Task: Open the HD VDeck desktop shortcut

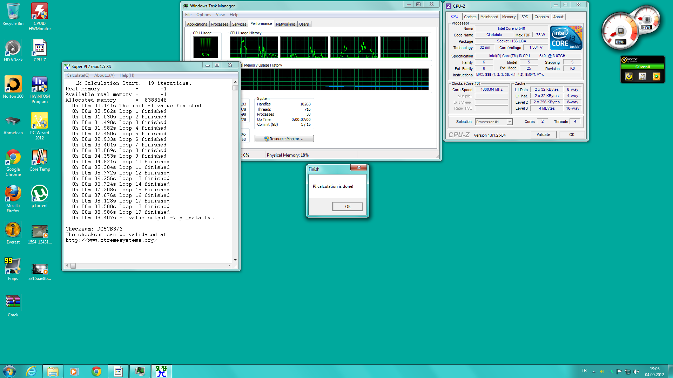Action: [13, 50]
